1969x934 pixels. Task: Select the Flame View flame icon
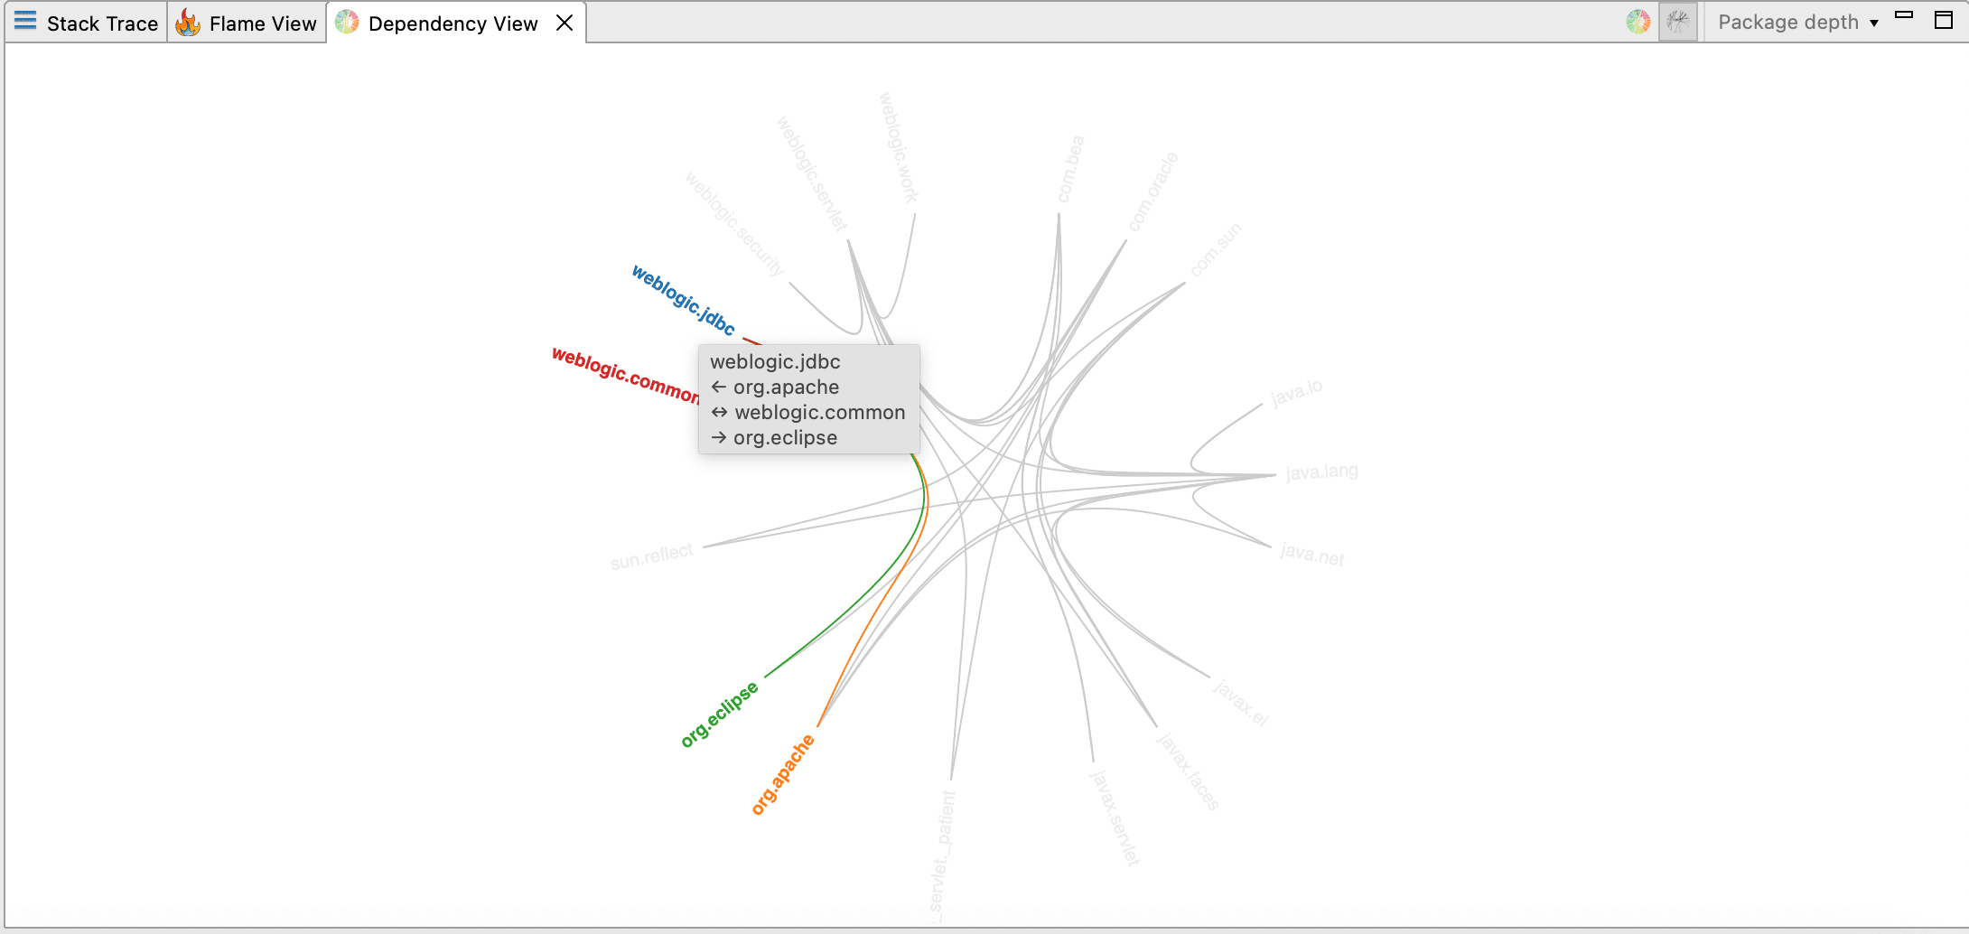coord(188,23)
